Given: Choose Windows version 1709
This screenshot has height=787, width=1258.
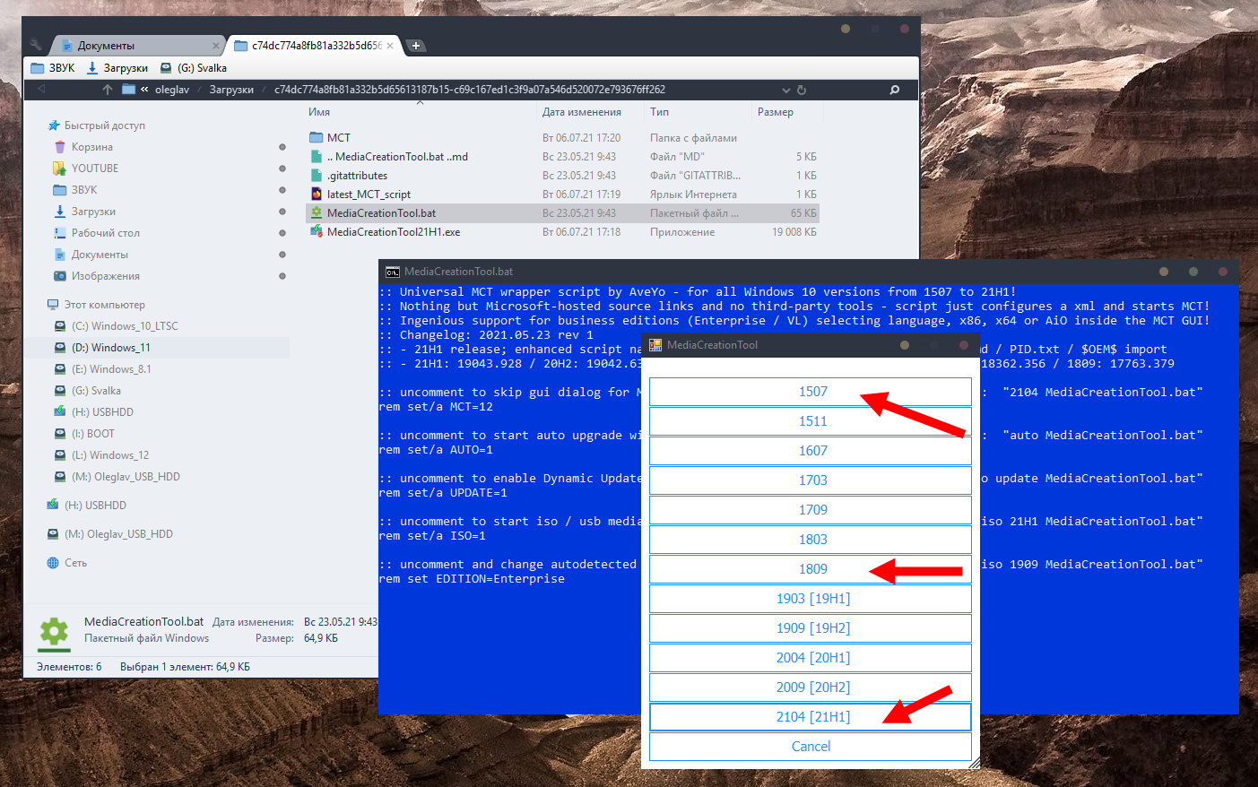Looking at the screenshot, I should pyautogui.click(x=811, y=510).
